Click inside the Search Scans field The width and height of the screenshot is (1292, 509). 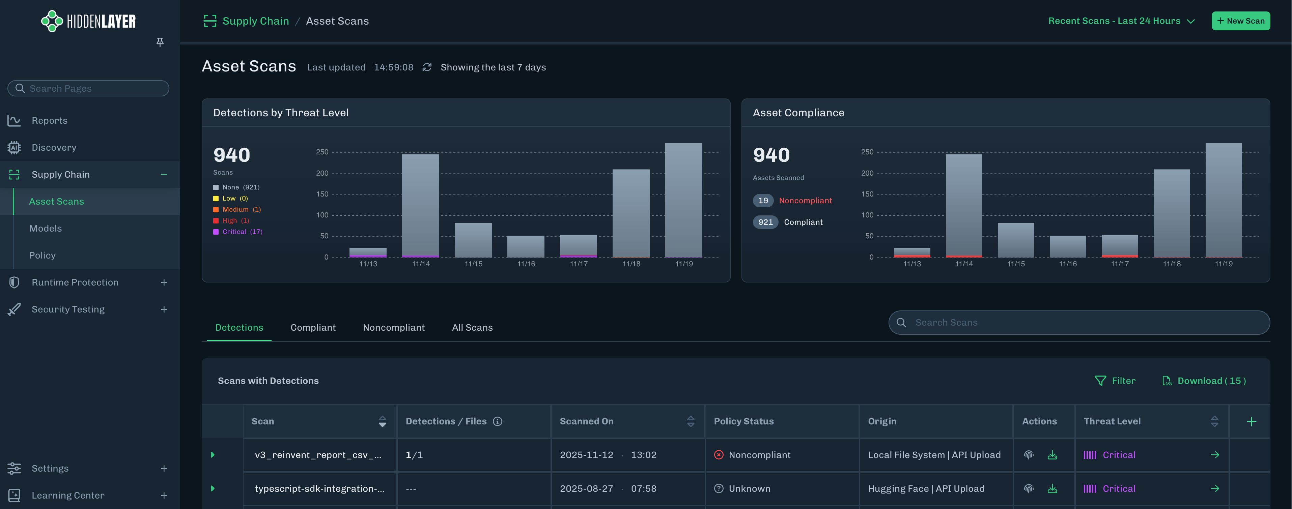[1078, 322]
